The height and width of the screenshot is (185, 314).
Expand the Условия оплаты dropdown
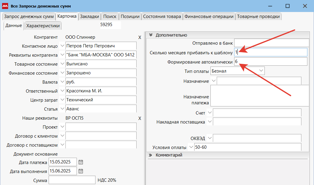coord(191,147)
